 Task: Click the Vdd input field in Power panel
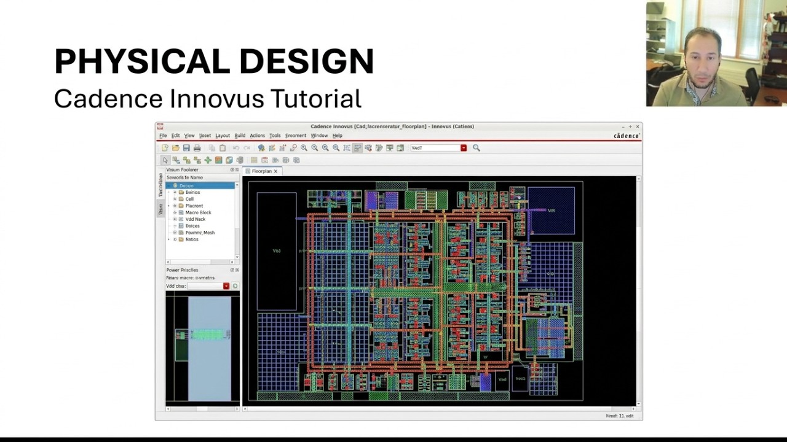pyautogui.click(x=205, y=286)
